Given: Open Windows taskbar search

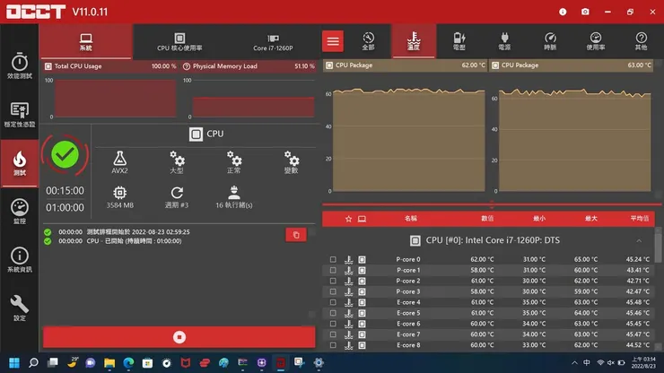Looking at the screenshot, I should (x=33, y=363).
